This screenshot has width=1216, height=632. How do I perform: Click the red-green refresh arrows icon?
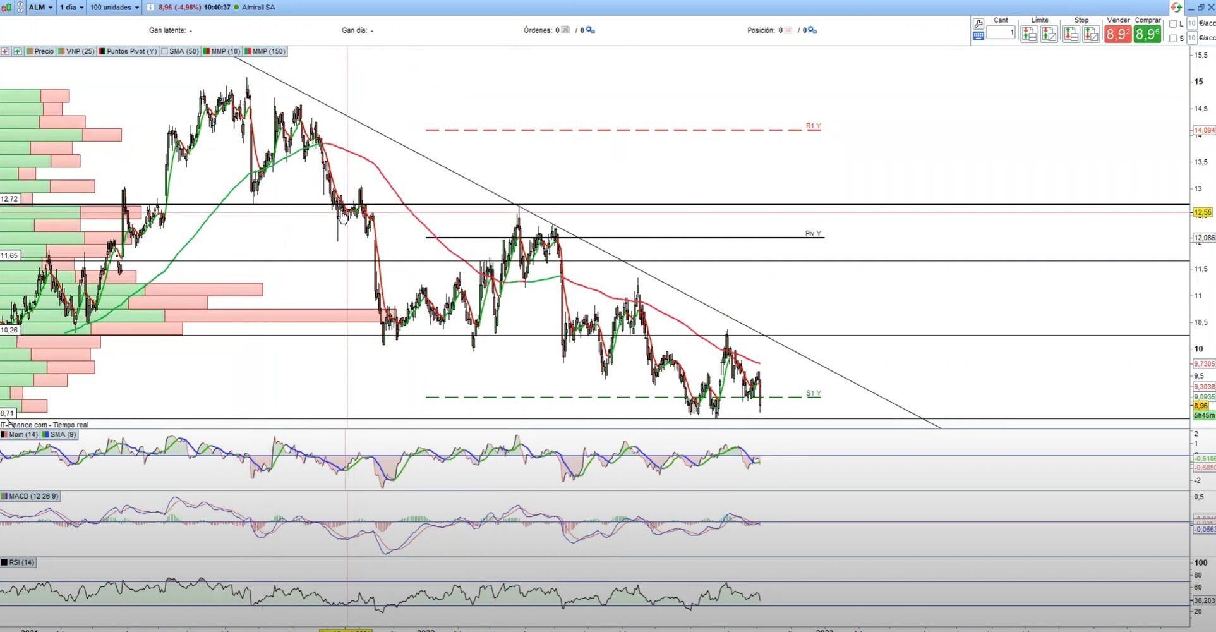click(x=1176, y=8)
